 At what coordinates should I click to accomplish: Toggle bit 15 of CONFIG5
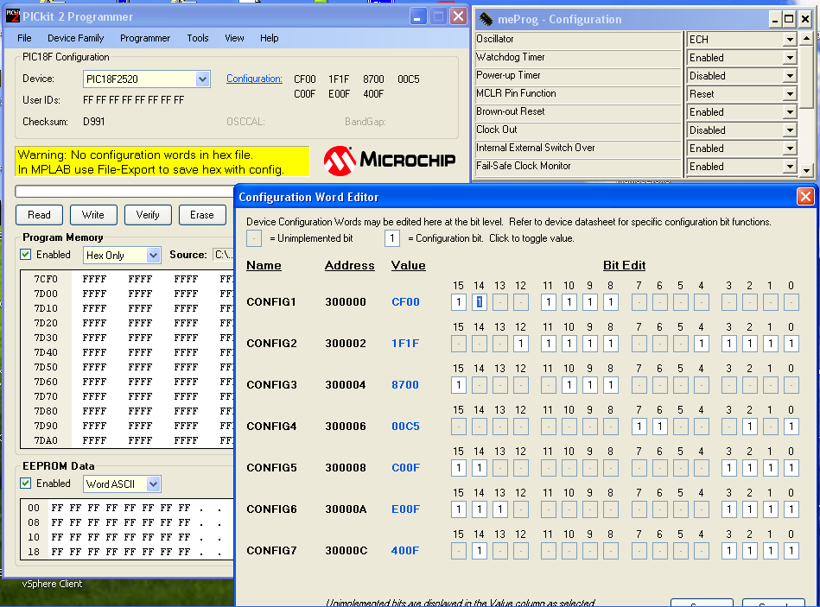[458, 467]
